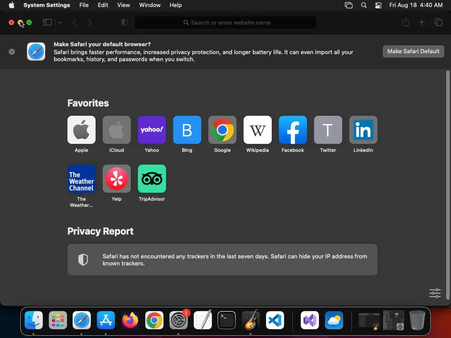This screenshot has width=451, height=338.
Task: Show the tab overview
Action: pyautogui.click(x=438, y=22)
